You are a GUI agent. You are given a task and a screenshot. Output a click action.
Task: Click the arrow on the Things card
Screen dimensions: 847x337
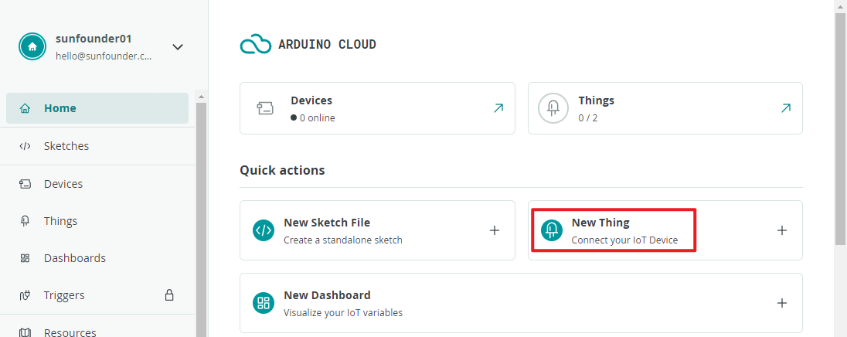(x=786, y=108)
